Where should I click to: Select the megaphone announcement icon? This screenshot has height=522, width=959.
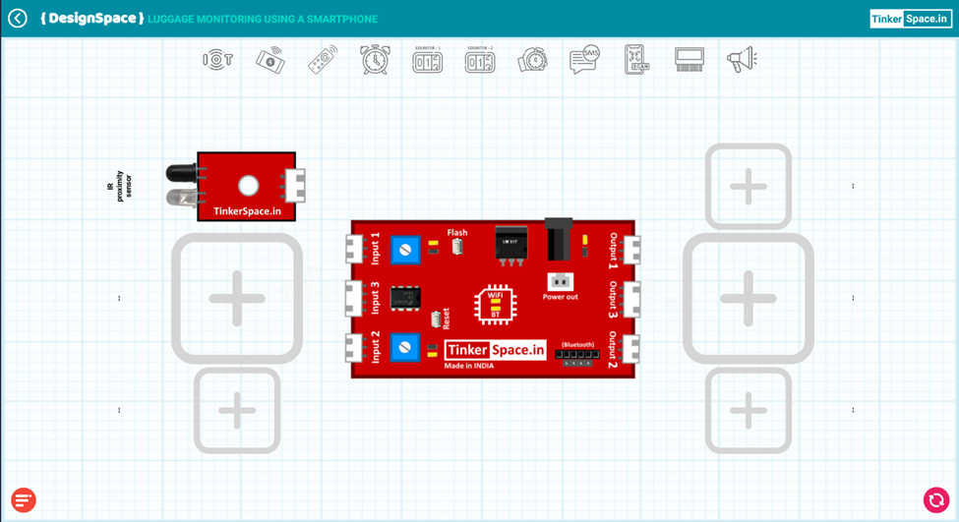click(x=742, y=60)
